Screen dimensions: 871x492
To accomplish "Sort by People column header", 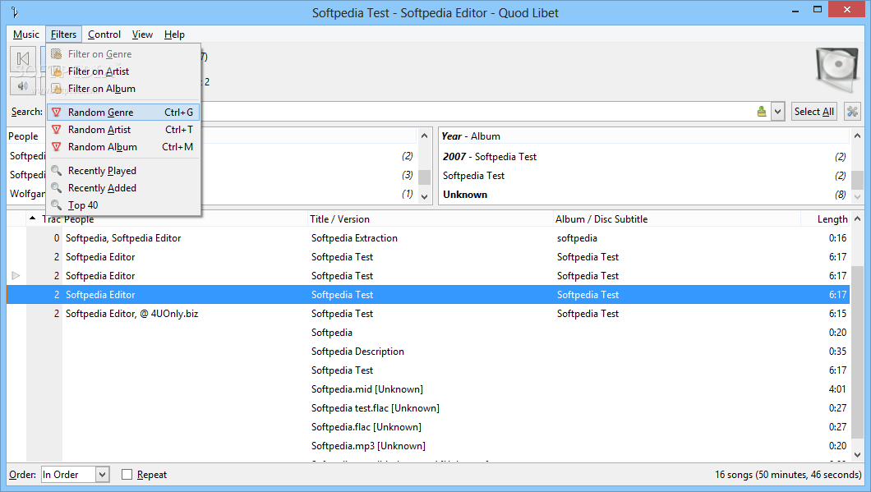I will [x=184, y=218].
